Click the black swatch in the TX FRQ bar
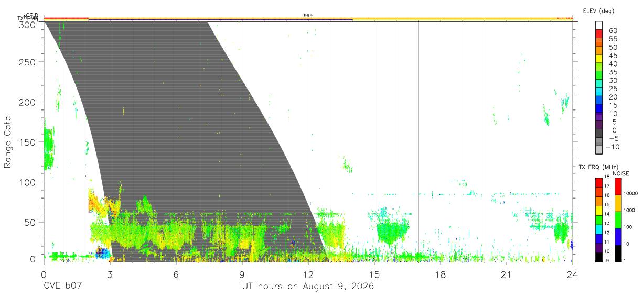Screen dimensions: 644x297 tap(599, 257)
